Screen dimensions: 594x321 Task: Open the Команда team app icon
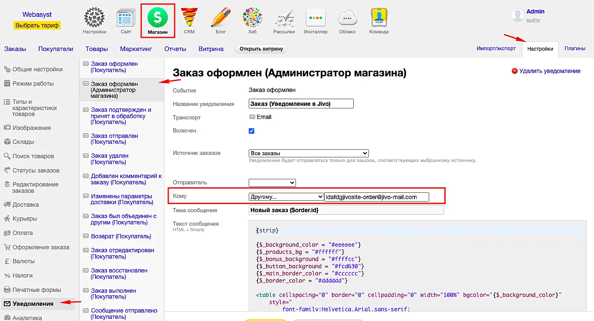point(379,19)
